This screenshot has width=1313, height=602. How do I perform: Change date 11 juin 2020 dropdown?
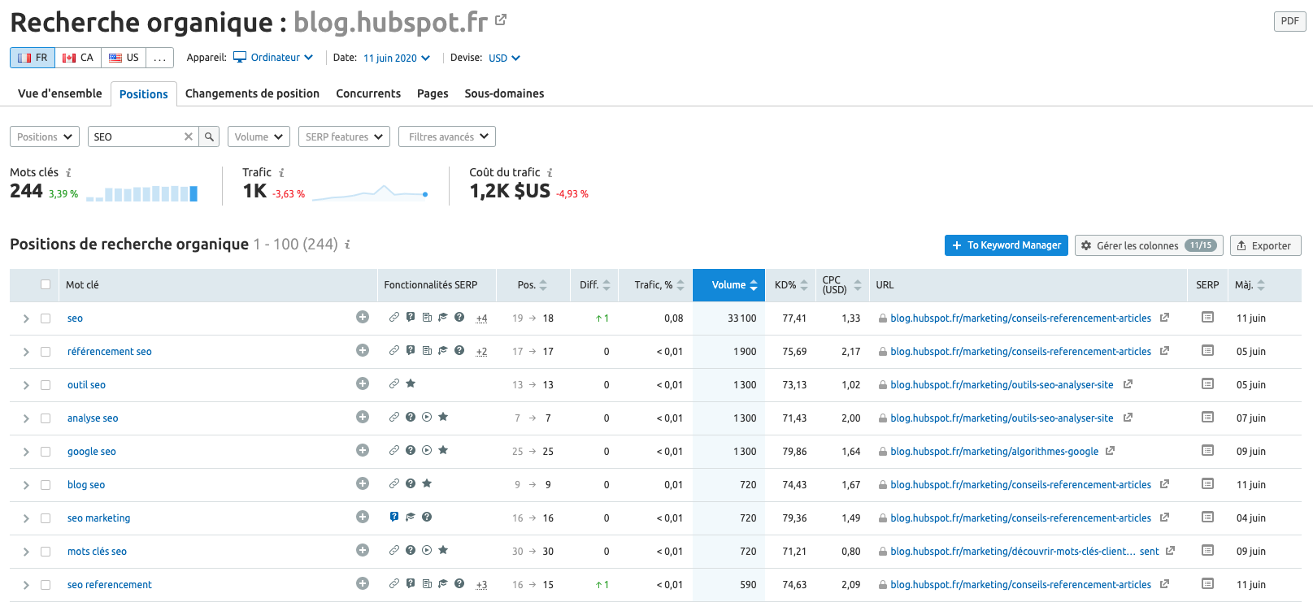point(397,58)
